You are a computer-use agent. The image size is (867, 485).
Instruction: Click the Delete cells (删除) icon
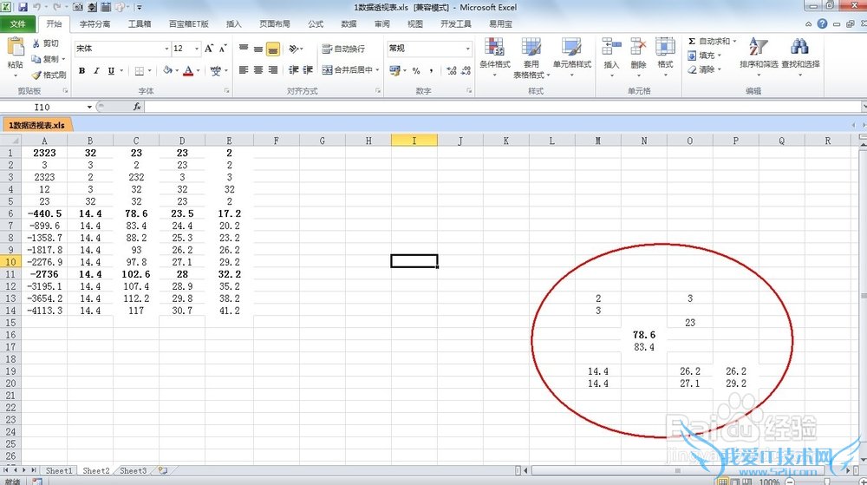coord(639,52)
